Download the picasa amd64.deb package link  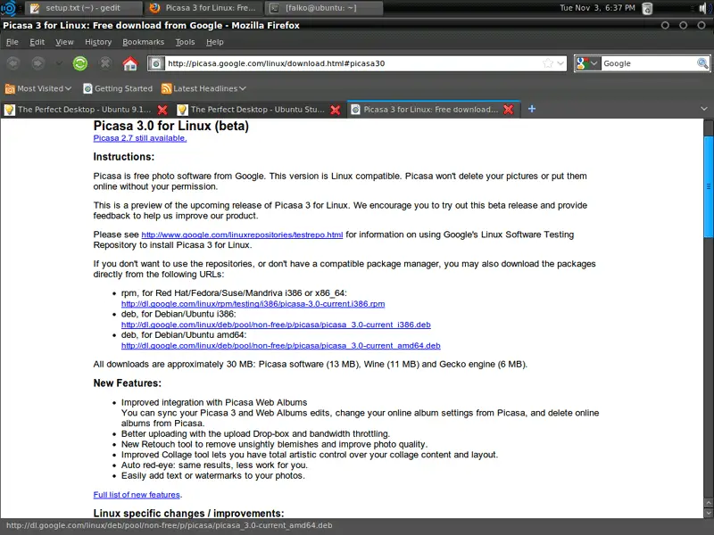click(280, 346)
